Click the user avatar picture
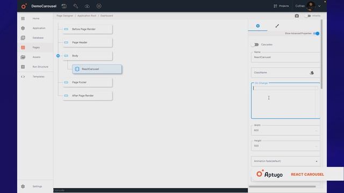 [x=311, y=6]
